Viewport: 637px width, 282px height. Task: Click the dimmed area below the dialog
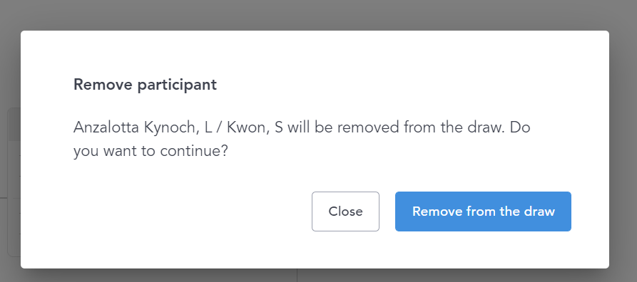coord(318,275)
